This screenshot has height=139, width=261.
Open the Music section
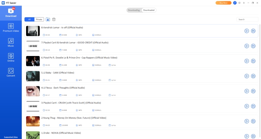pos(11,43)
